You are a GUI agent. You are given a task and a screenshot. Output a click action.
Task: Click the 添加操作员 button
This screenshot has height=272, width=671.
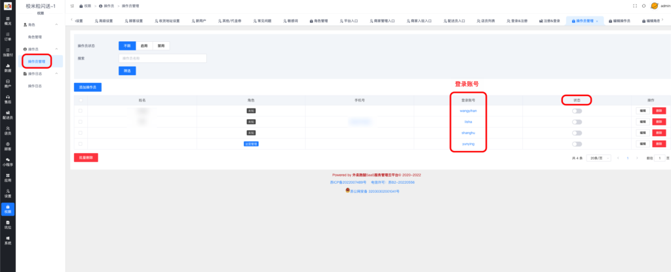[x=88, y=86]
